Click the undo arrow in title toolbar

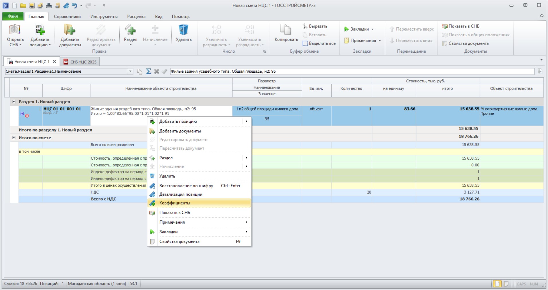click(74, 5)
